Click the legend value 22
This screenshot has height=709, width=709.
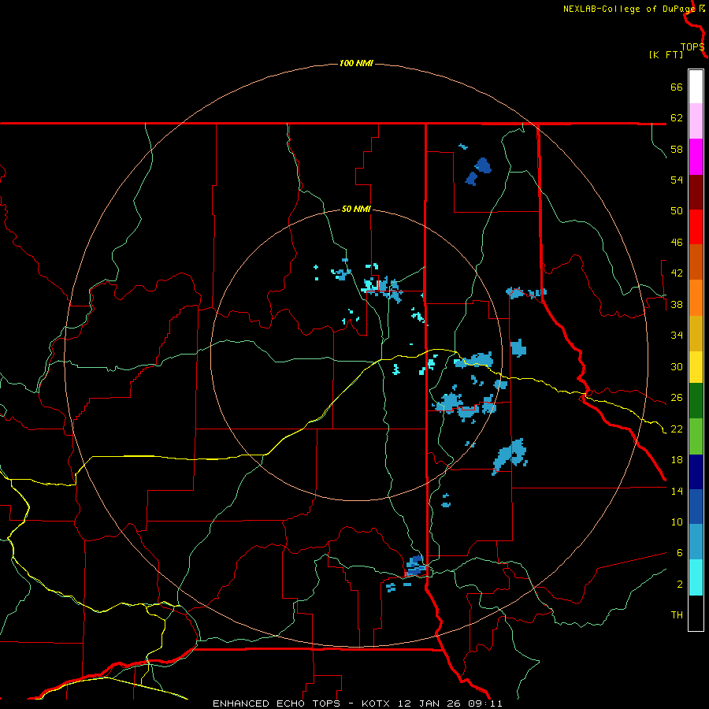677,429
